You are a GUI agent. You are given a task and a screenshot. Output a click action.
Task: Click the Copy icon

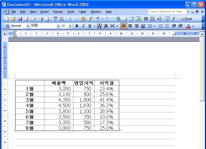click(x=76, y=19)
